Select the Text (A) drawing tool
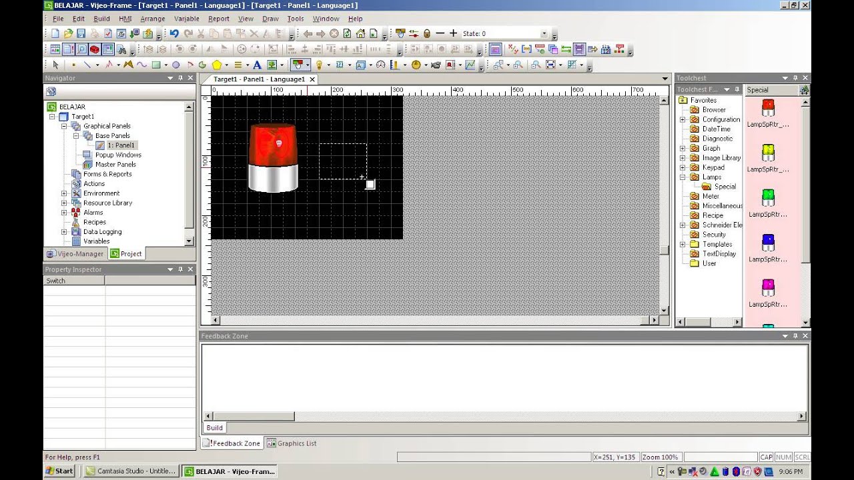Screen dimensions: 854x480 click(x=257, y=65)
